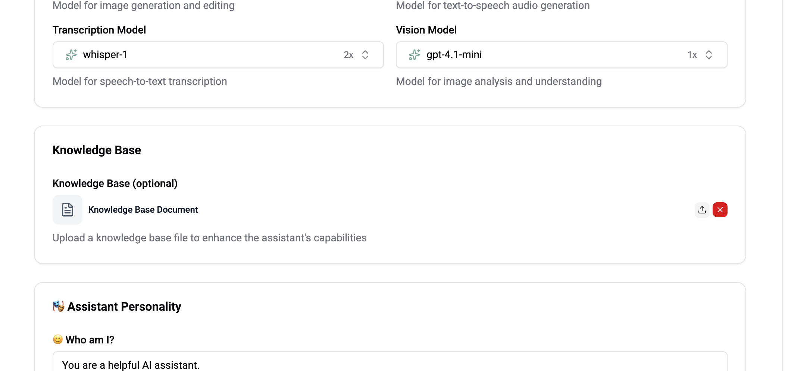The image size is (785, 371).
Task: Click the Assistant Personality heading
Action: [x=124, y=306]
